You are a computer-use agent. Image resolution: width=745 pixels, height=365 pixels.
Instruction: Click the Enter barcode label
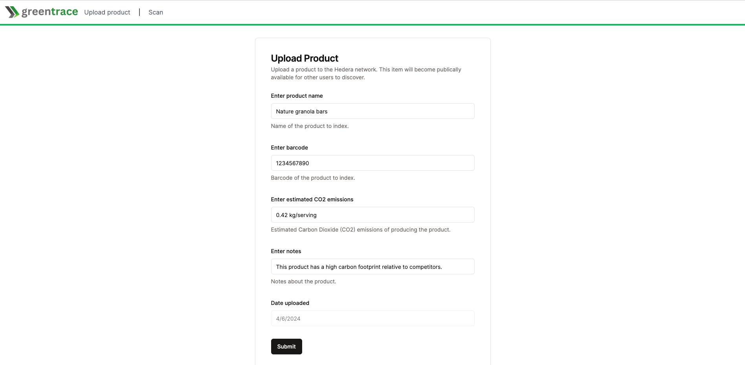[289, 148]
